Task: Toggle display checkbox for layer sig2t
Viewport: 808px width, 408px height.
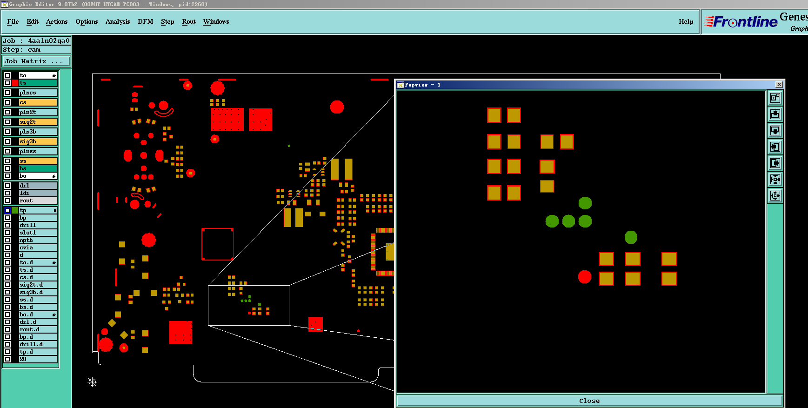Action: click(x=7, y=122)
